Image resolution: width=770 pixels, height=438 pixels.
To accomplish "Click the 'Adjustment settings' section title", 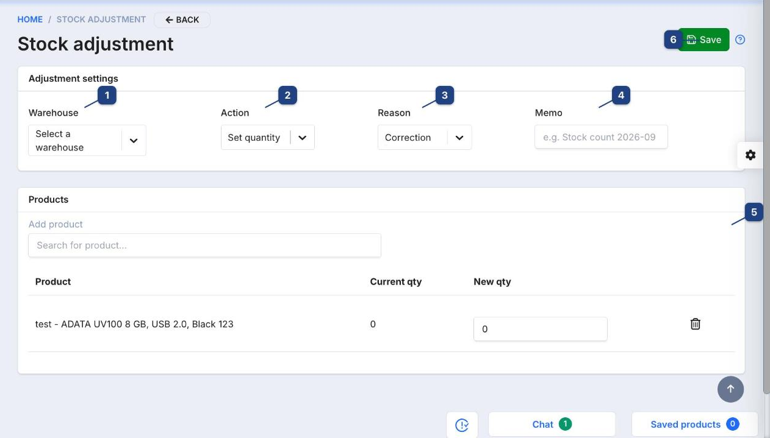I will pyautogui.click(x=73, y=79).
